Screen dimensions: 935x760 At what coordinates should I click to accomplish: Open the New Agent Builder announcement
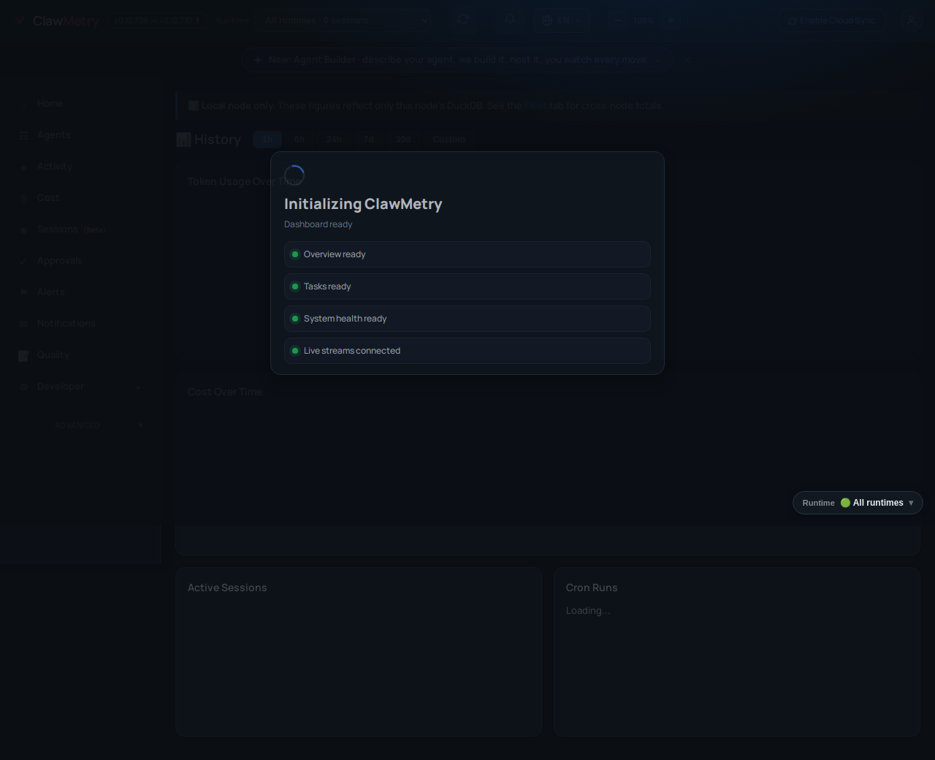click(457, 60)
